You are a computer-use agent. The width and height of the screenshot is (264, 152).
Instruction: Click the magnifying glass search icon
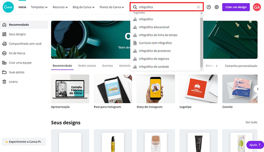(135, 7)
